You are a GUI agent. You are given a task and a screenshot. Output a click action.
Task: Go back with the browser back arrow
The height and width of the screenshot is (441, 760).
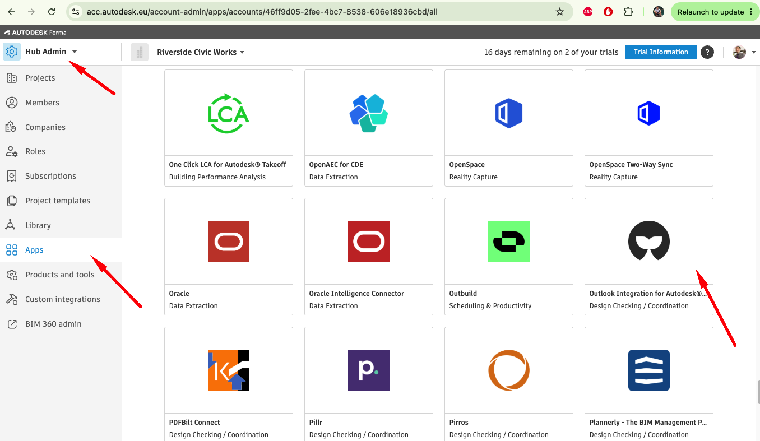point(11,12)
